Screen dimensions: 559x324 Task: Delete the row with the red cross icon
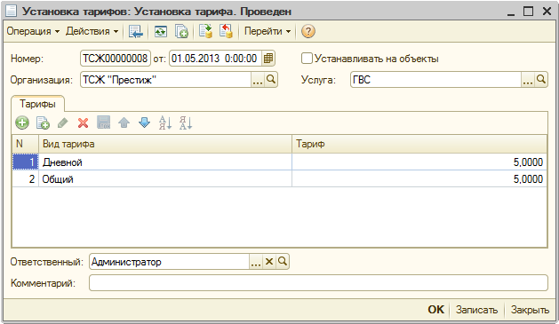83,122
